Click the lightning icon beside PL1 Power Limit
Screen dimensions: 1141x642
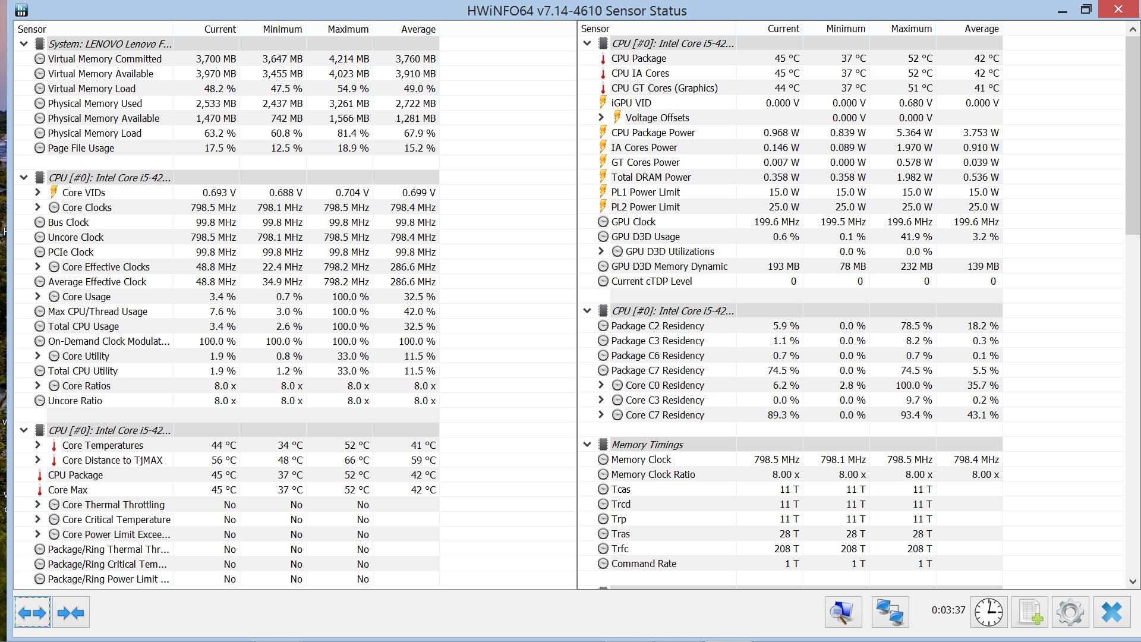603,191
